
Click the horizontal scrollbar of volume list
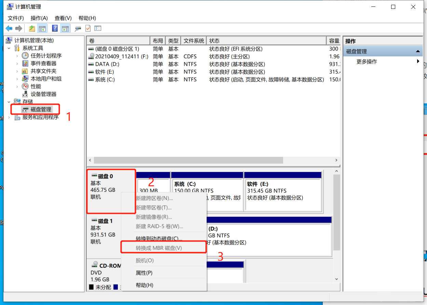tap(188, 160)
